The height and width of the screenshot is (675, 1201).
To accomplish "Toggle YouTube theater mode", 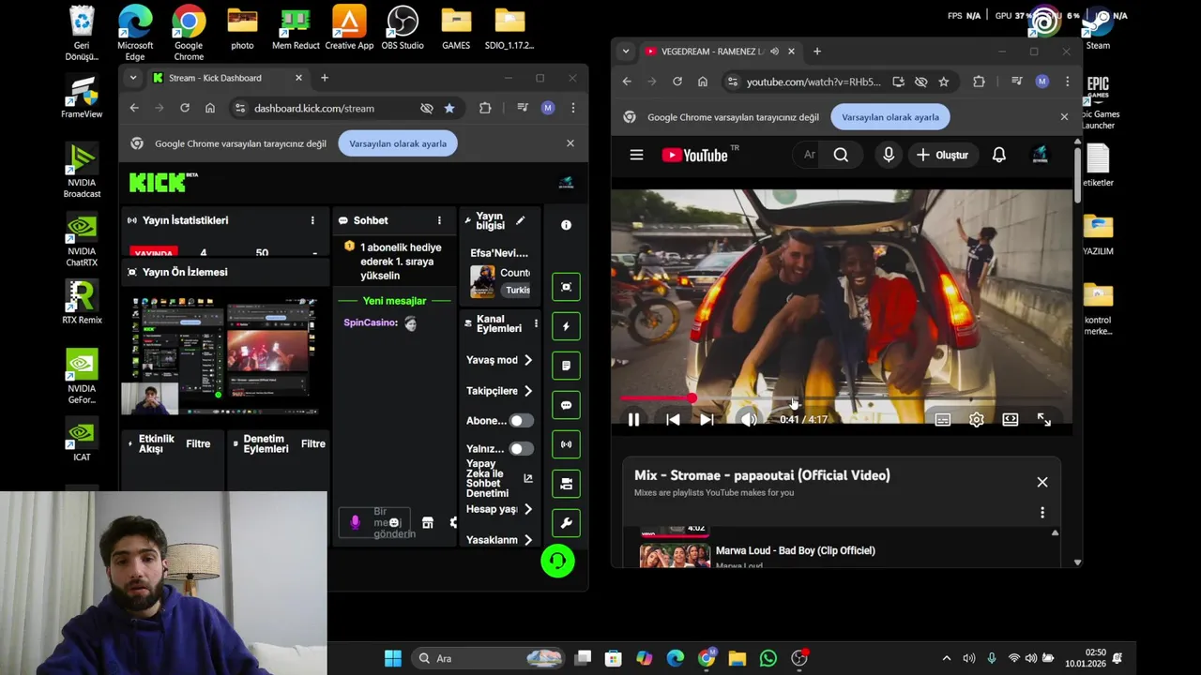I will (1010, 420).
